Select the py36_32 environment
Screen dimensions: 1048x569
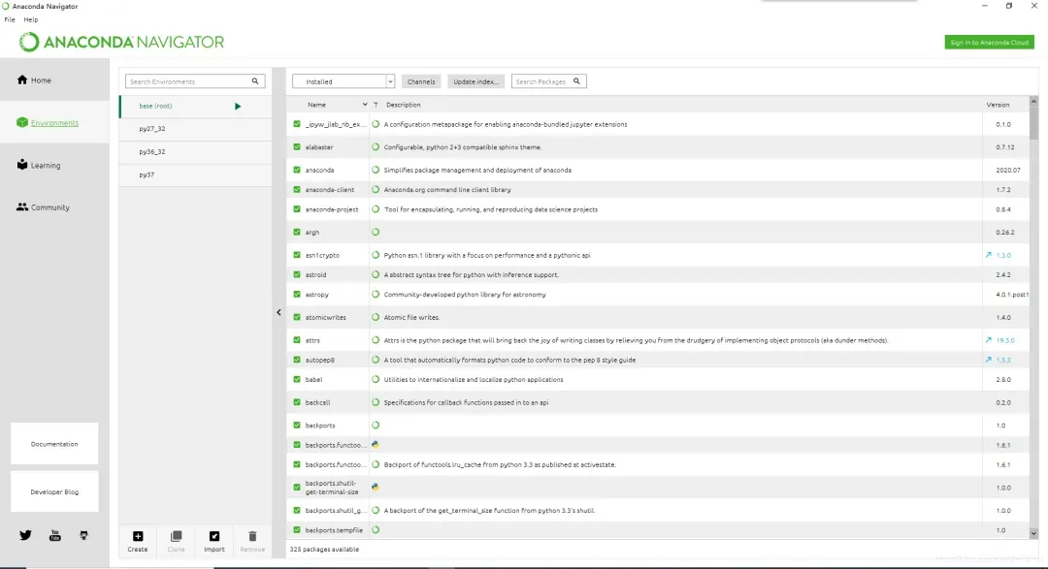click(195, 151)
